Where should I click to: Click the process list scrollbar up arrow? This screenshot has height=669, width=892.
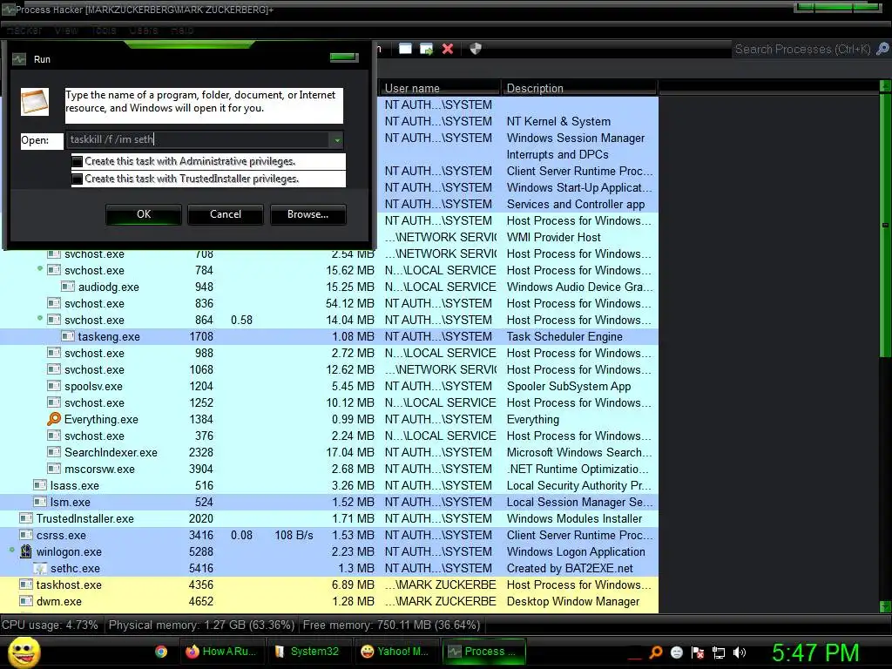click(885, 86)
